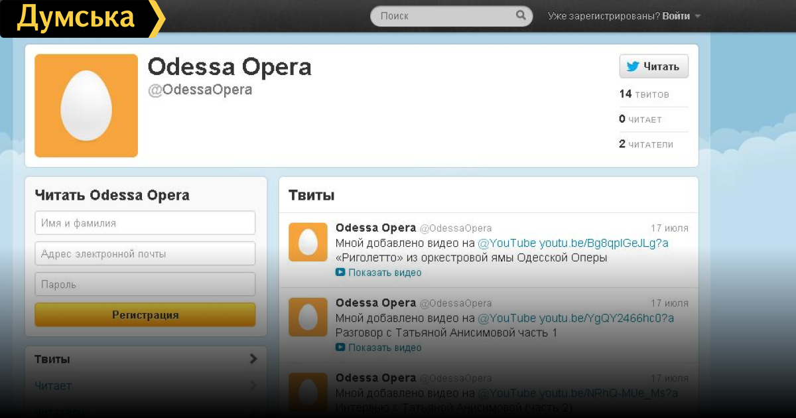This screenshot has width=796, height=418.
Task: Click the Адрес электронной почты field
Action: pyautogui.click(x=145, y=253)
